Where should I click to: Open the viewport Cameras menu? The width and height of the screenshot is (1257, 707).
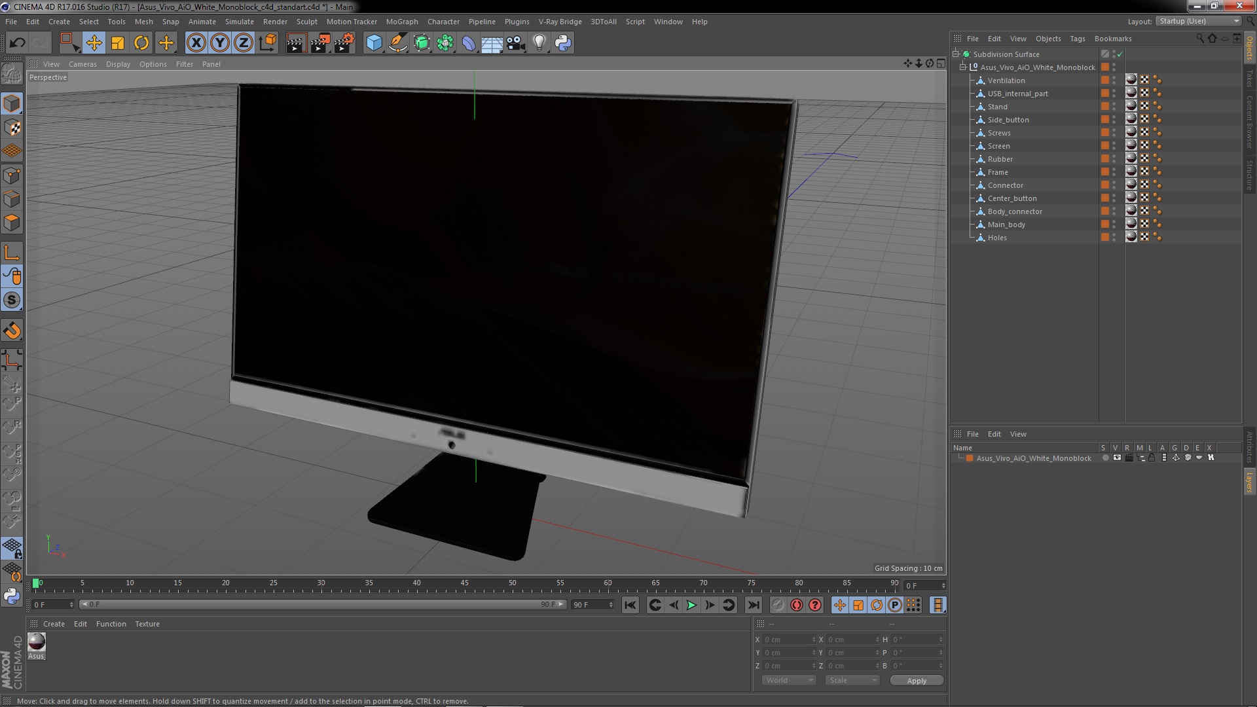click(82, 64)
